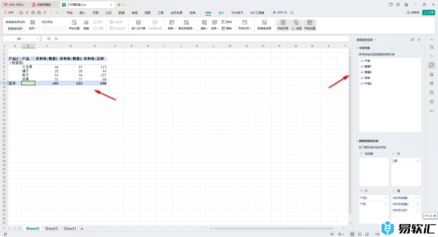This screenshot has width=438, height=237.
Task: Select the arrow selection tool in right sidebar
Action: 431,47
